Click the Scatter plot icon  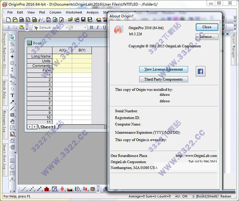tap(32, 189)
